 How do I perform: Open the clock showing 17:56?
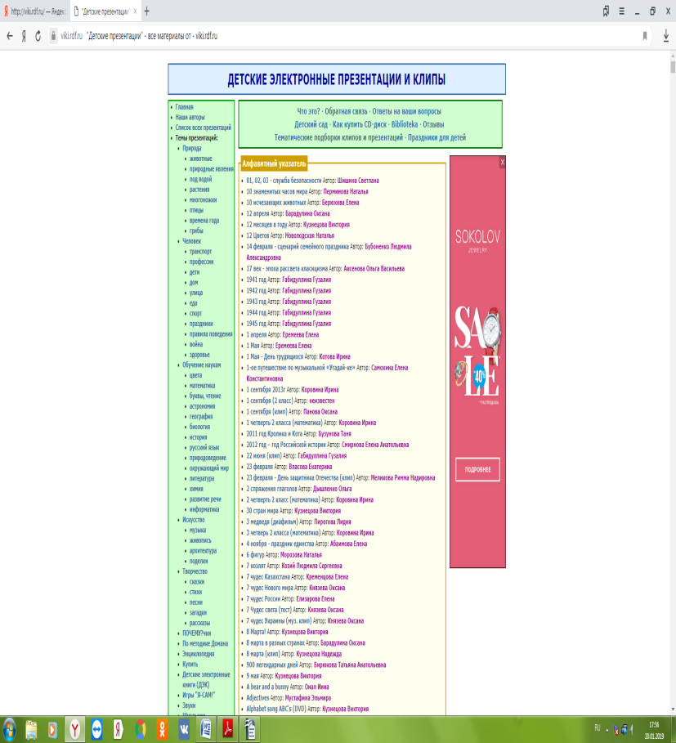[654, 730]
